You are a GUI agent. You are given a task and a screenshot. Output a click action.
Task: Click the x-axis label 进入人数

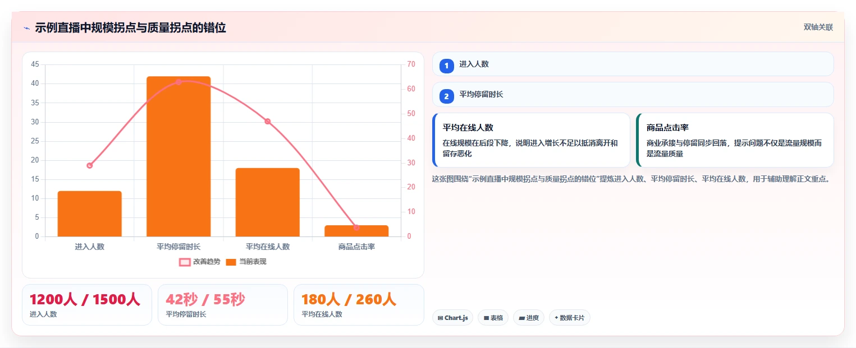[x=89, y=247]
